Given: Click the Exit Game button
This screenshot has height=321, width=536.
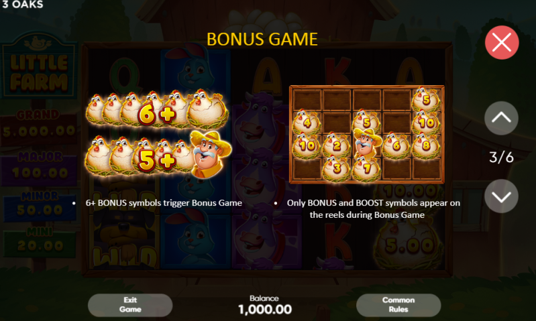Looking at the screenshot, I should 130,305.
